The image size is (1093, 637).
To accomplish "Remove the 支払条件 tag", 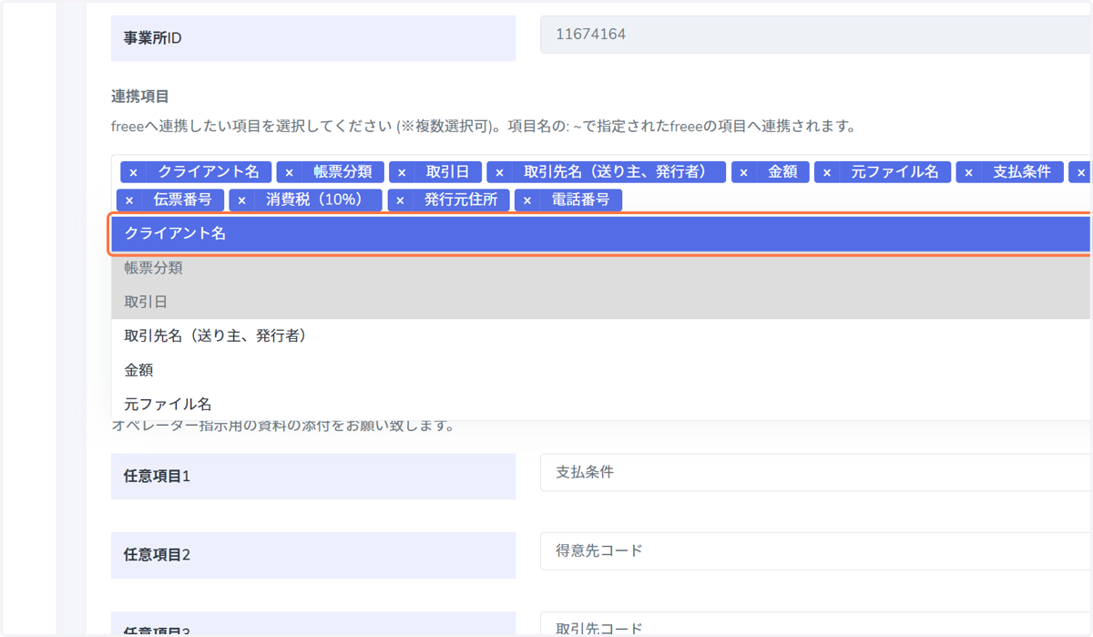I will 968,172.
